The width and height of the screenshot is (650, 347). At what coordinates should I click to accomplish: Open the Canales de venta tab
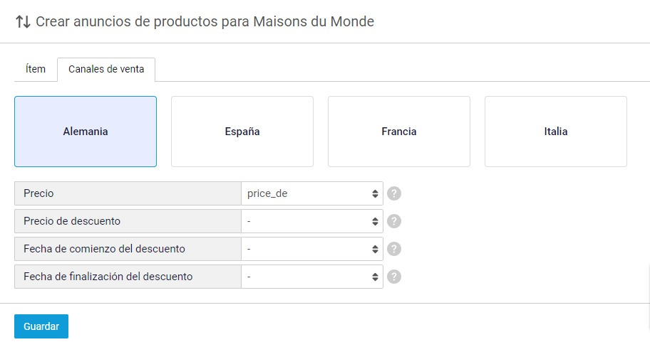106,69
